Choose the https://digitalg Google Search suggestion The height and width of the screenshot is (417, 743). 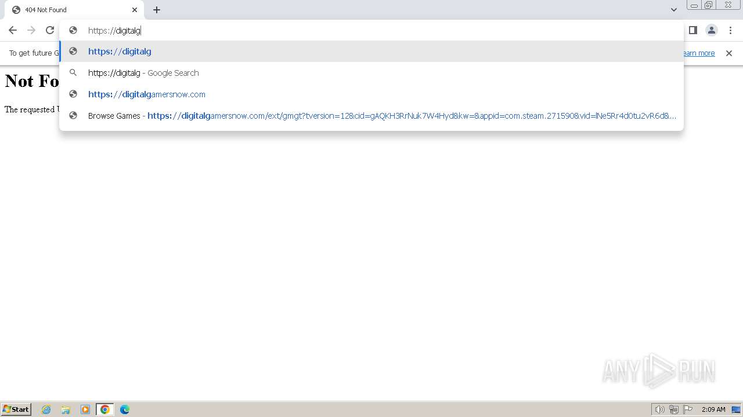(371, 73)
